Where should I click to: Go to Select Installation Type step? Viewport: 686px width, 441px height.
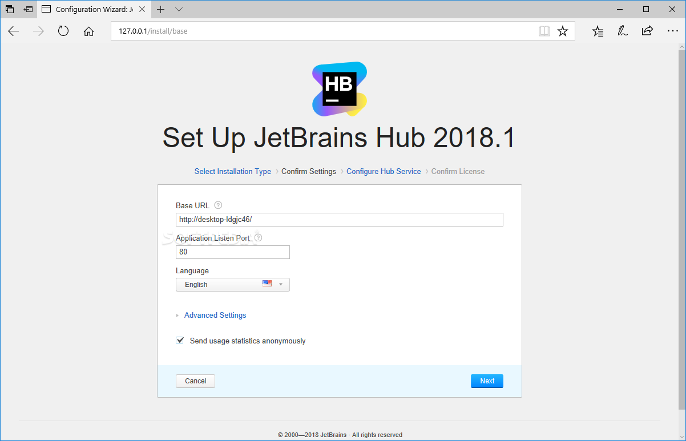click(233, 171)
